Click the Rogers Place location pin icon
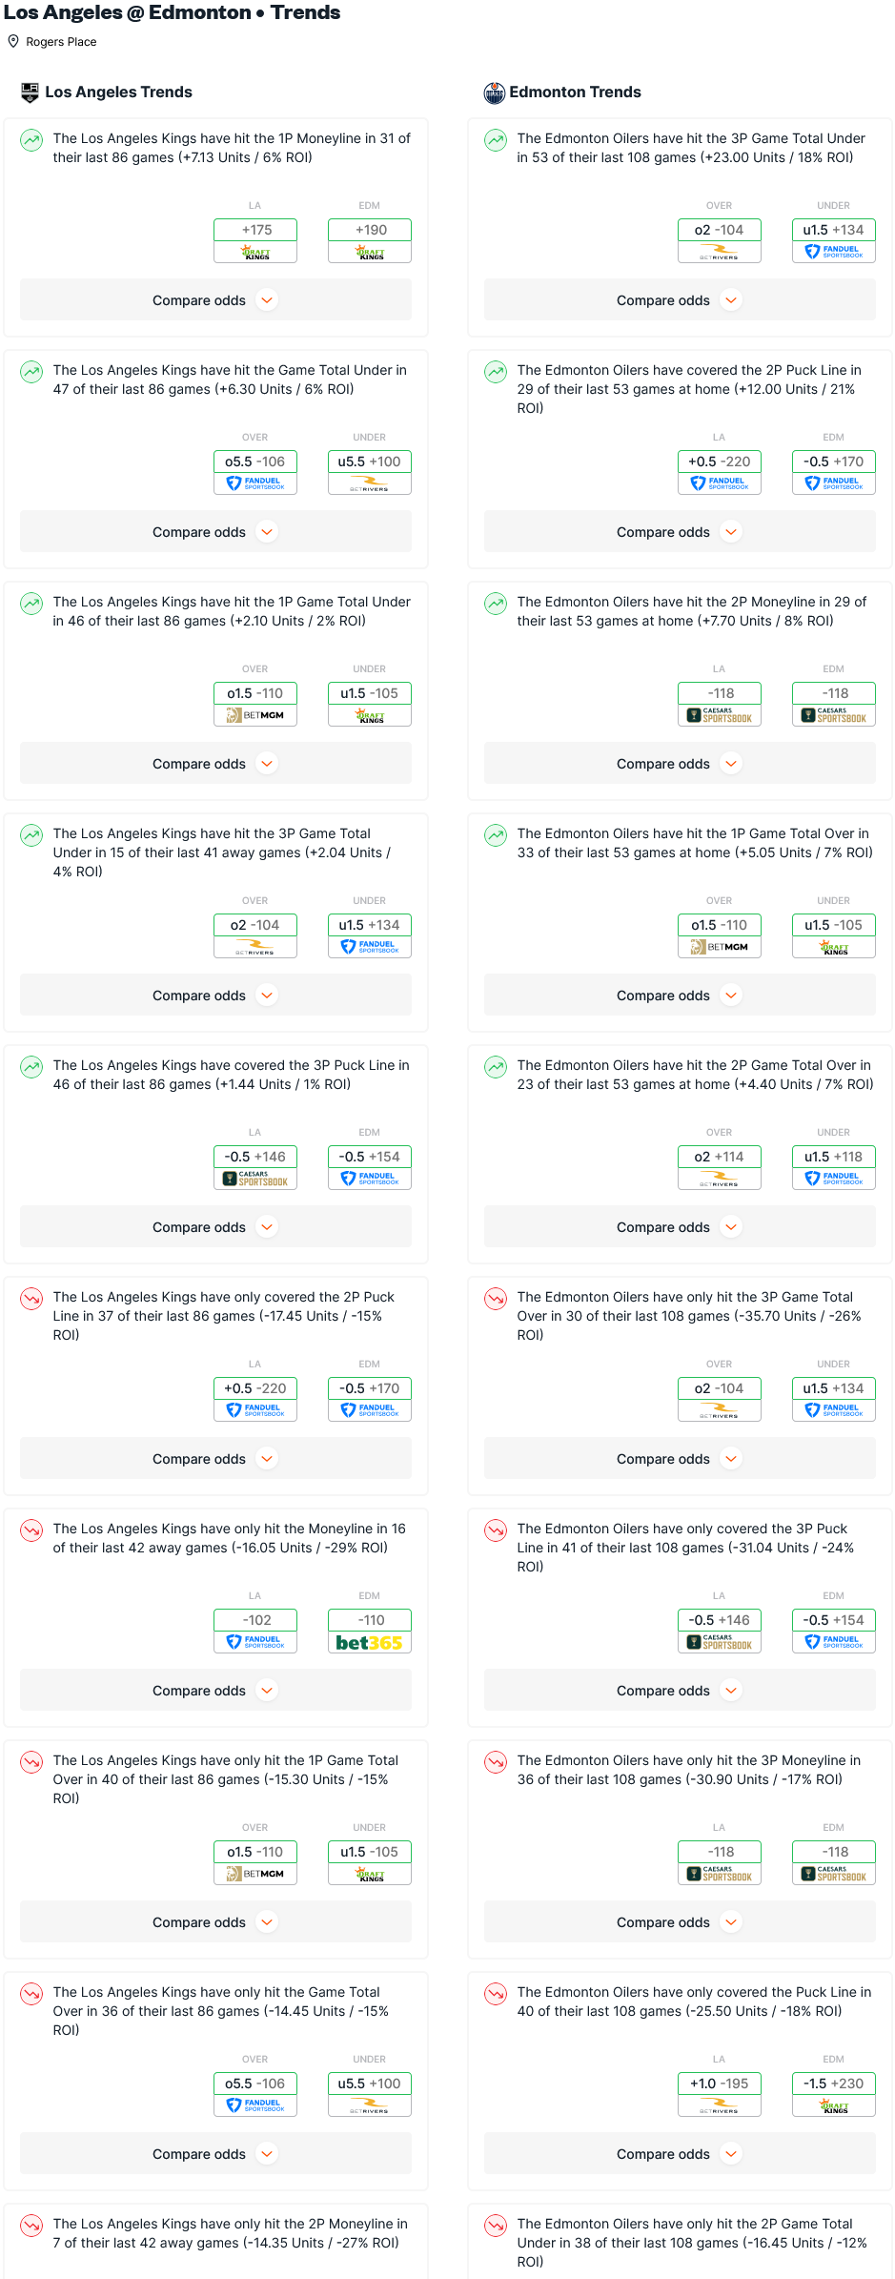The height and width of the screenshot is (2279, 895). [x=13, y=42]
